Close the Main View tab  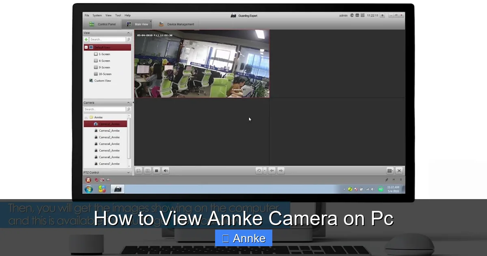150,22
